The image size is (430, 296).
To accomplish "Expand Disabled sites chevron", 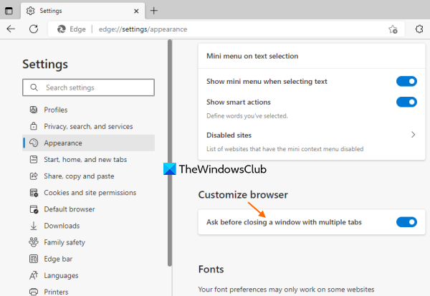I will pyautogui.click(x=413, y=135).
